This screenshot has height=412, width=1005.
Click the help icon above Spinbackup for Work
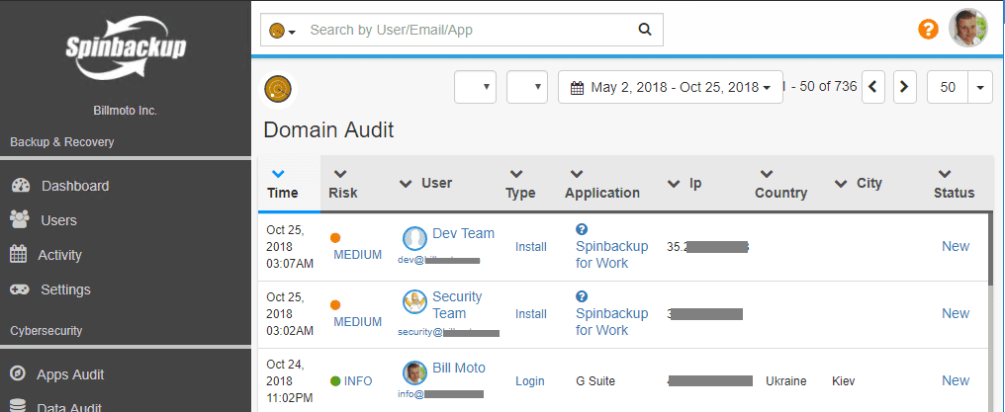click(582, 228)
